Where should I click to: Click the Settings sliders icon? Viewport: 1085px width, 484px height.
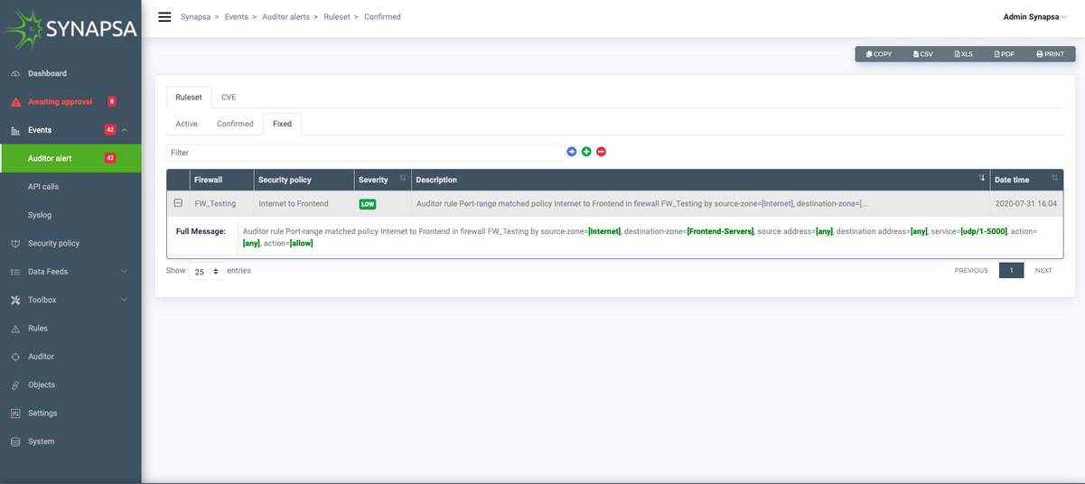point(15,414)
